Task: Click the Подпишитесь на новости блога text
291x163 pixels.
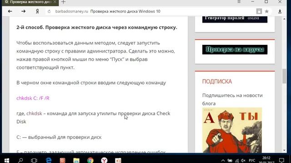Action: [x=232, y=100]
